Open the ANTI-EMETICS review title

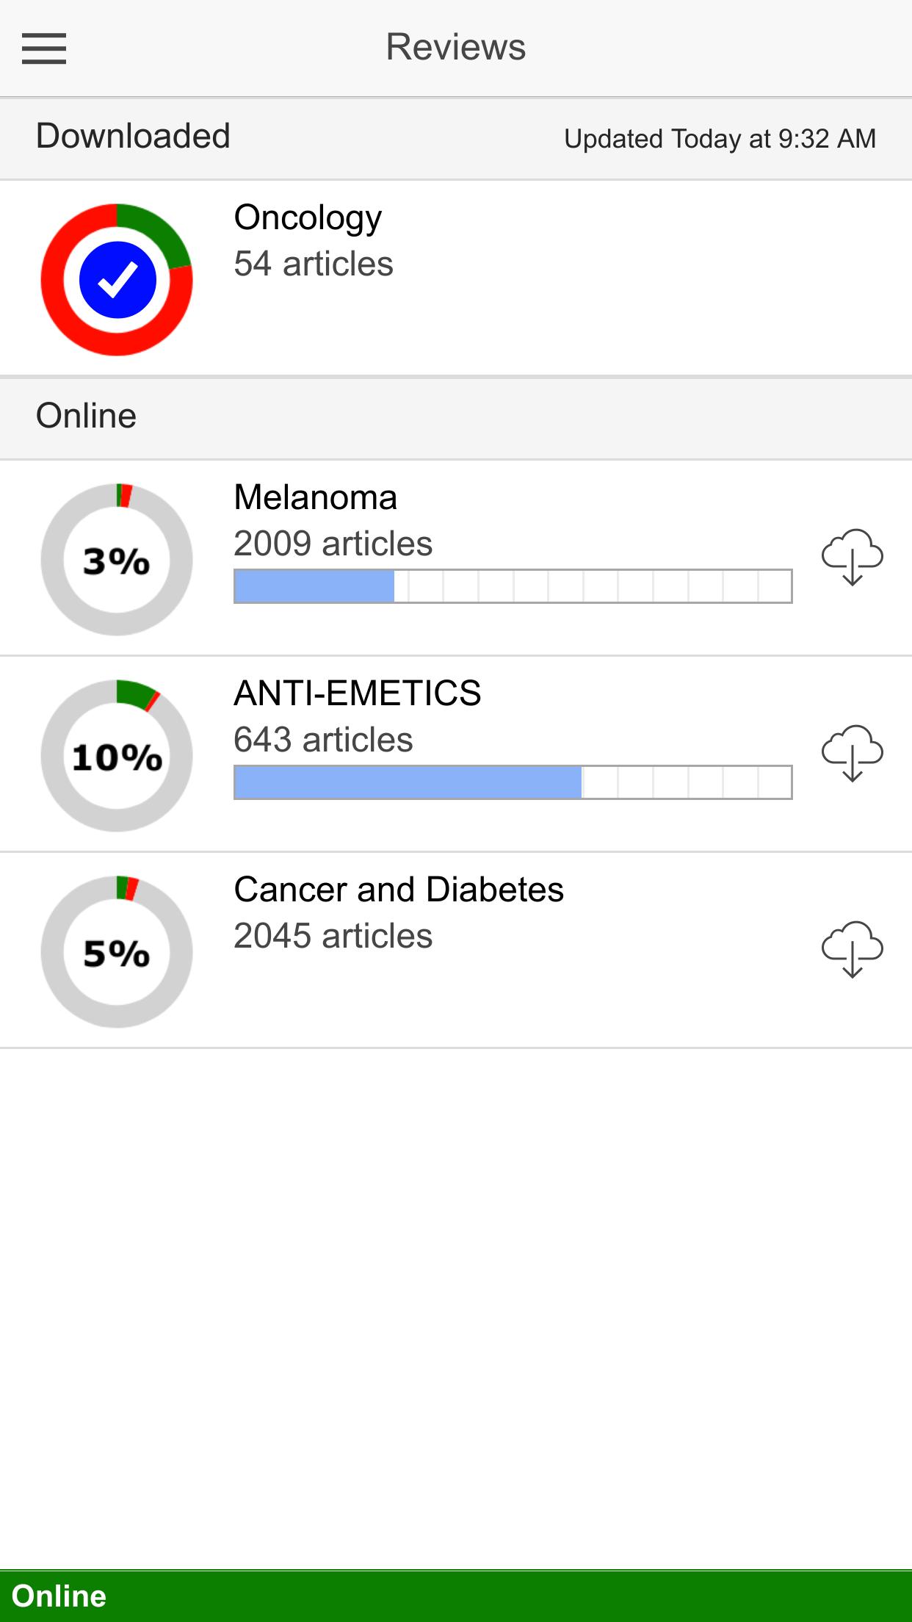357,693
